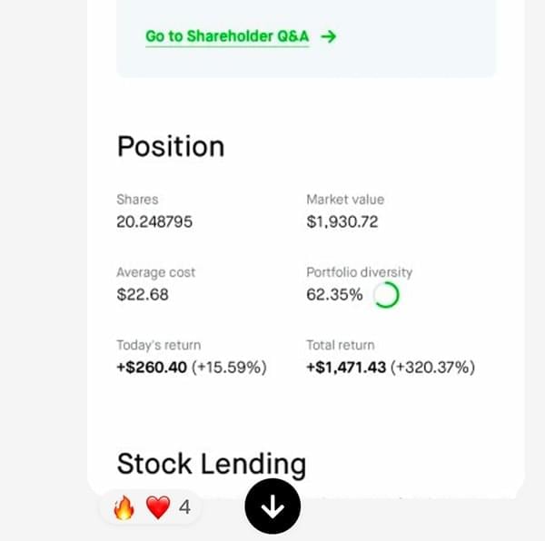545x541 pixels.
Task: Open the Go to Shareholder Q&A link
Action: (227, 37)
